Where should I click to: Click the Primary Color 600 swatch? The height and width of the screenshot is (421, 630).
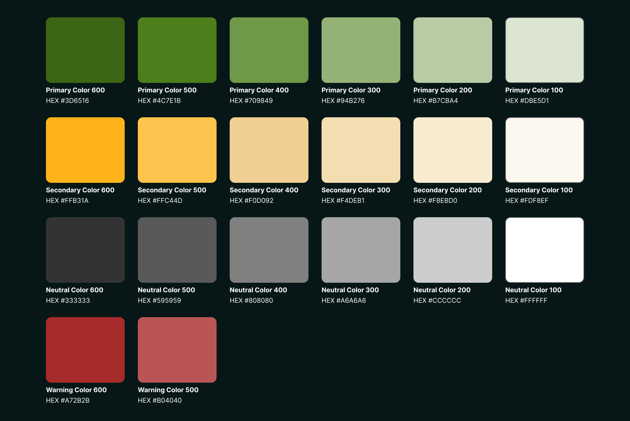(x=85, y=50)
